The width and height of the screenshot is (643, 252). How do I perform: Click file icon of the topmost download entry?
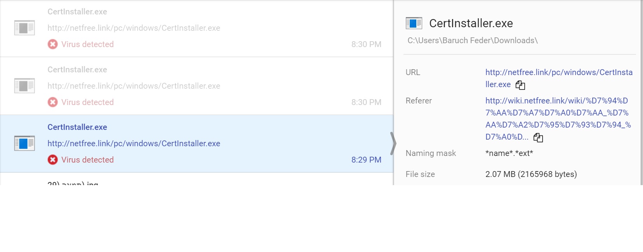tap(24, 28)
